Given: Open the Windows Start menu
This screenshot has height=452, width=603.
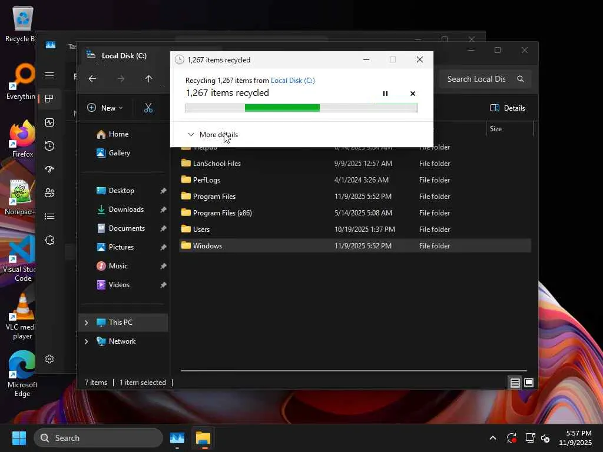Looking at the screenshot, I should coord(19,438).
